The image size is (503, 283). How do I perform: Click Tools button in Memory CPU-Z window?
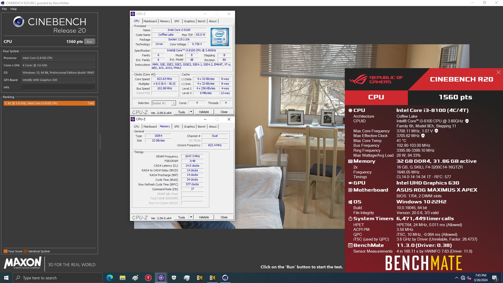182,217
